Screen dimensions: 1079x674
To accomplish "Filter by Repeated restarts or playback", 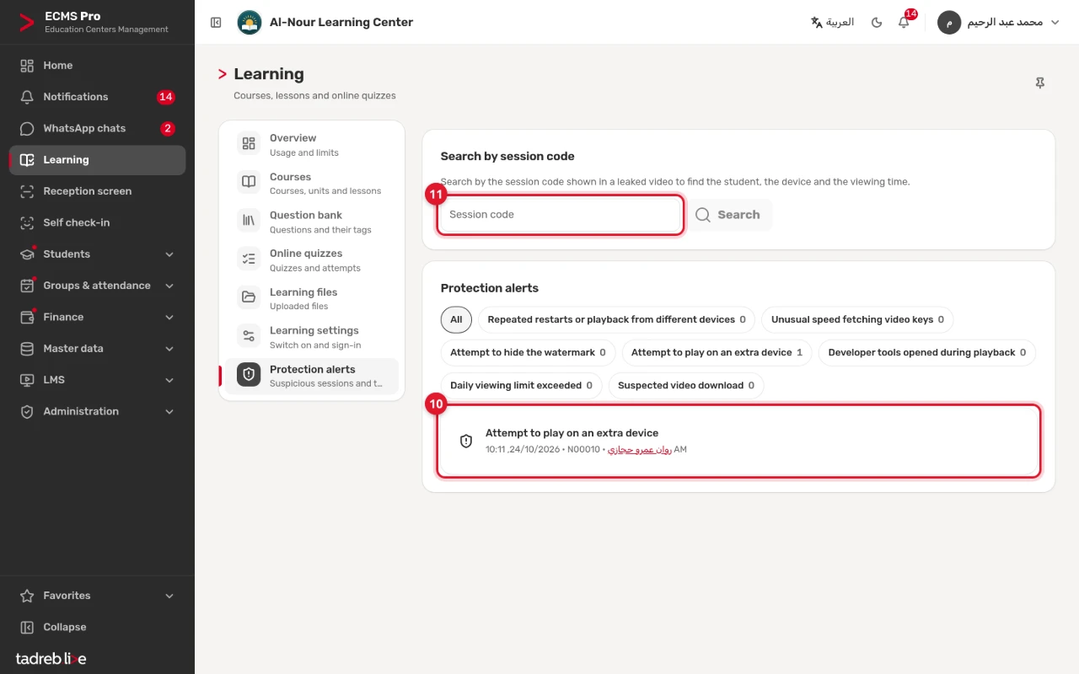I will 616,320.
